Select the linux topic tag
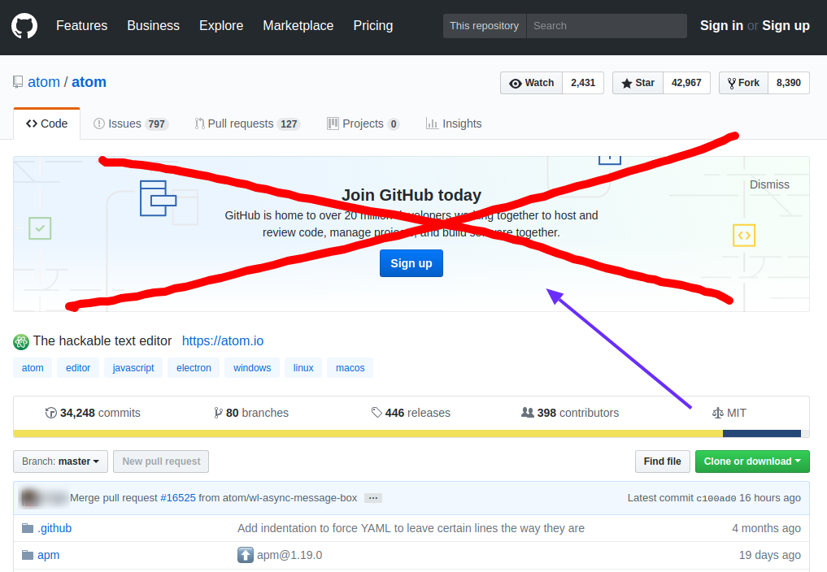 click(x=303, y=368)
